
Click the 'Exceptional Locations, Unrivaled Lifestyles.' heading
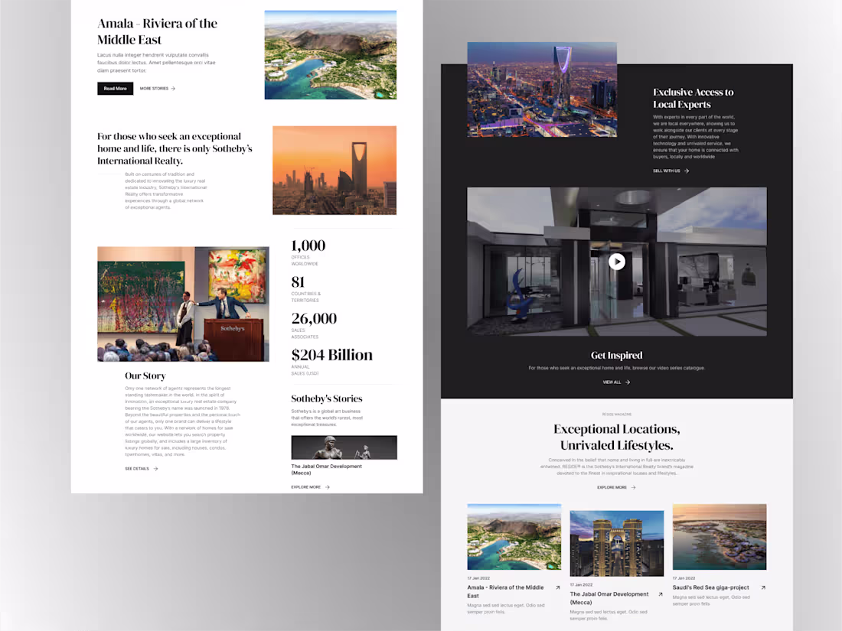(617, 437)
